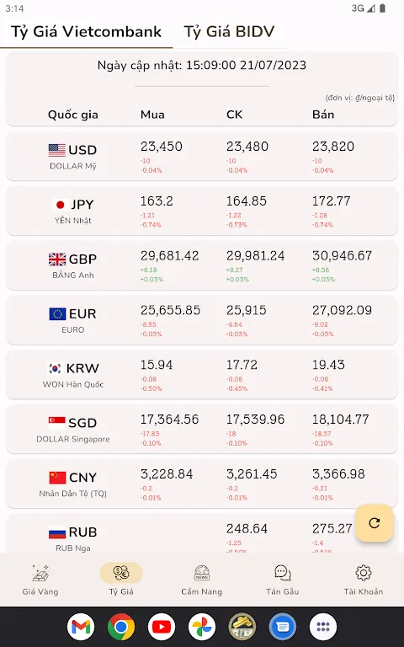Open Tán Gẫu chat section
The image size is (404, 647).
coord(283,580)
